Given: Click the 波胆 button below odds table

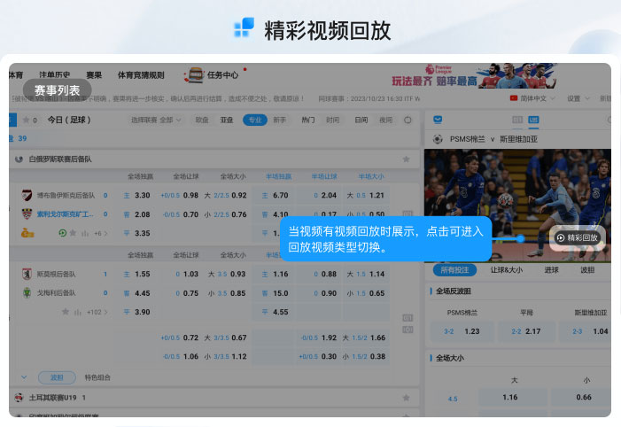Looking at the screenshot, I should tap(56, 377).
